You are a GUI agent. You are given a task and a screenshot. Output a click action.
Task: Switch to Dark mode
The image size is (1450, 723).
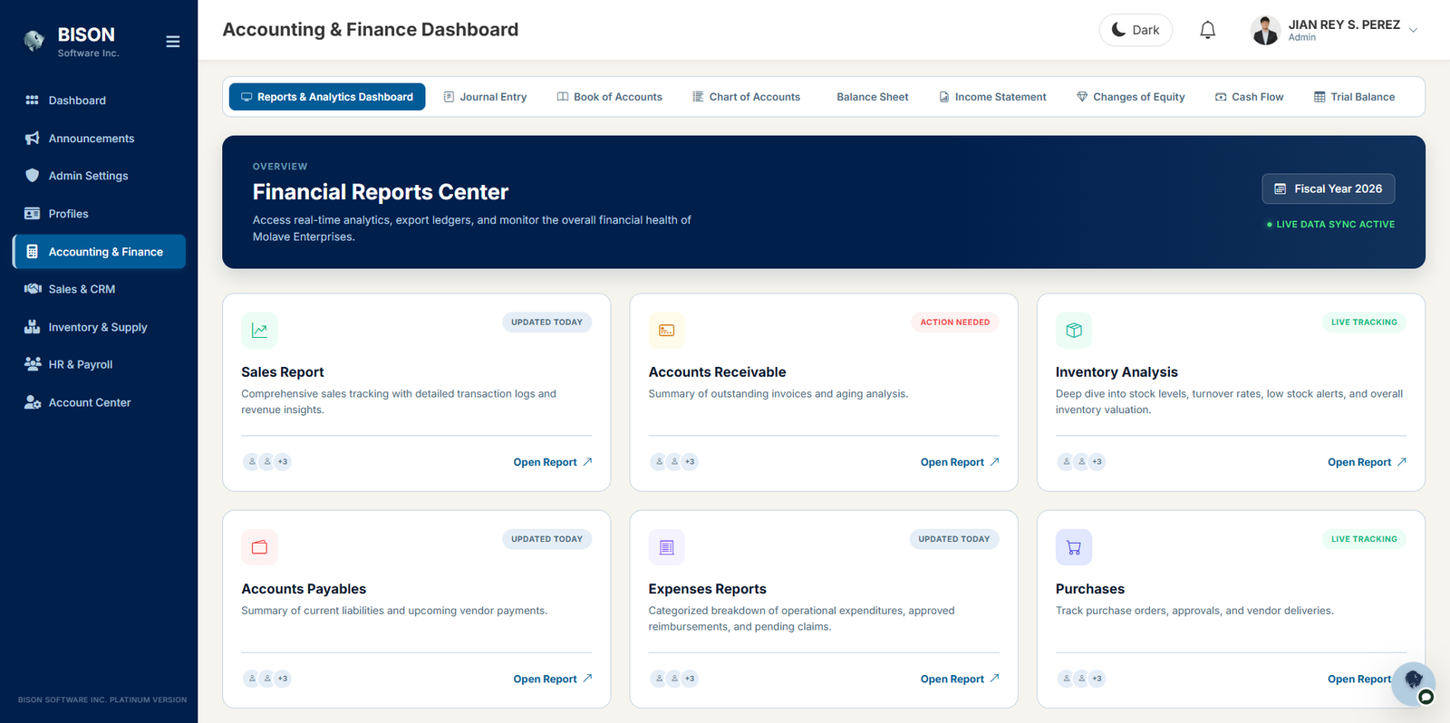point(1136,30)
